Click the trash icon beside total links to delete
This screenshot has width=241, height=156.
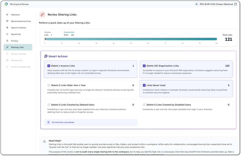48,122
